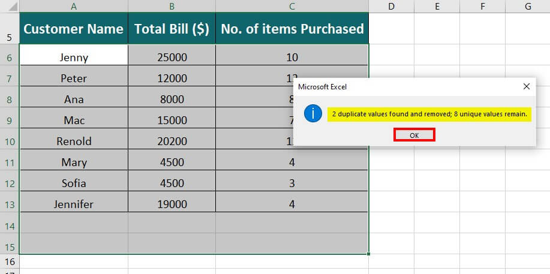Click the duplicate values removed message text

coord(429,114)
